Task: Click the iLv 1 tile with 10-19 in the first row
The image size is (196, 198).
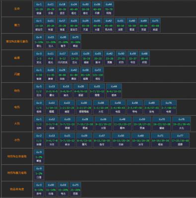Action: click(39, 9)
